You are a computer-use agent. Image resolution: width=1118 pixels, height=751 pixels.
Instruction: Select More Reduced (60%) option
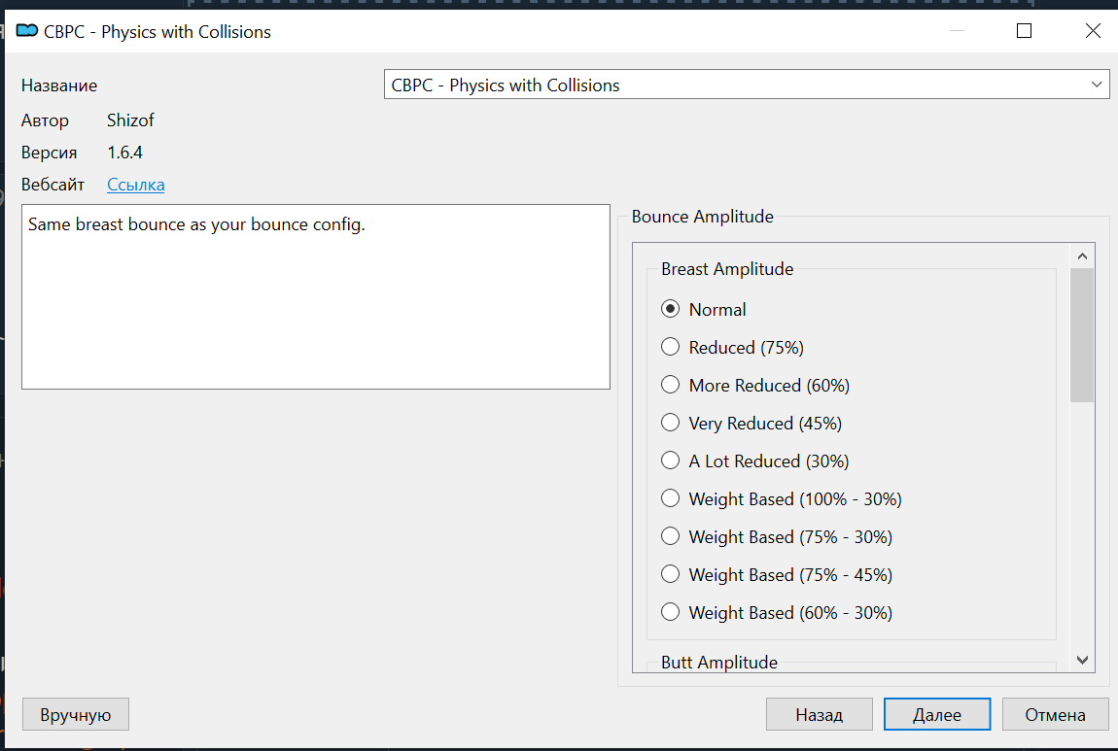(x=670, y=385)
